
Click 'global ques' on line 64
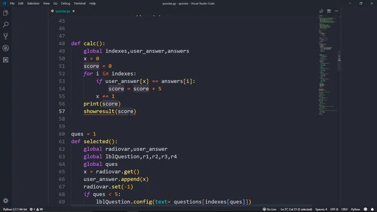click(x=101, y=164)
